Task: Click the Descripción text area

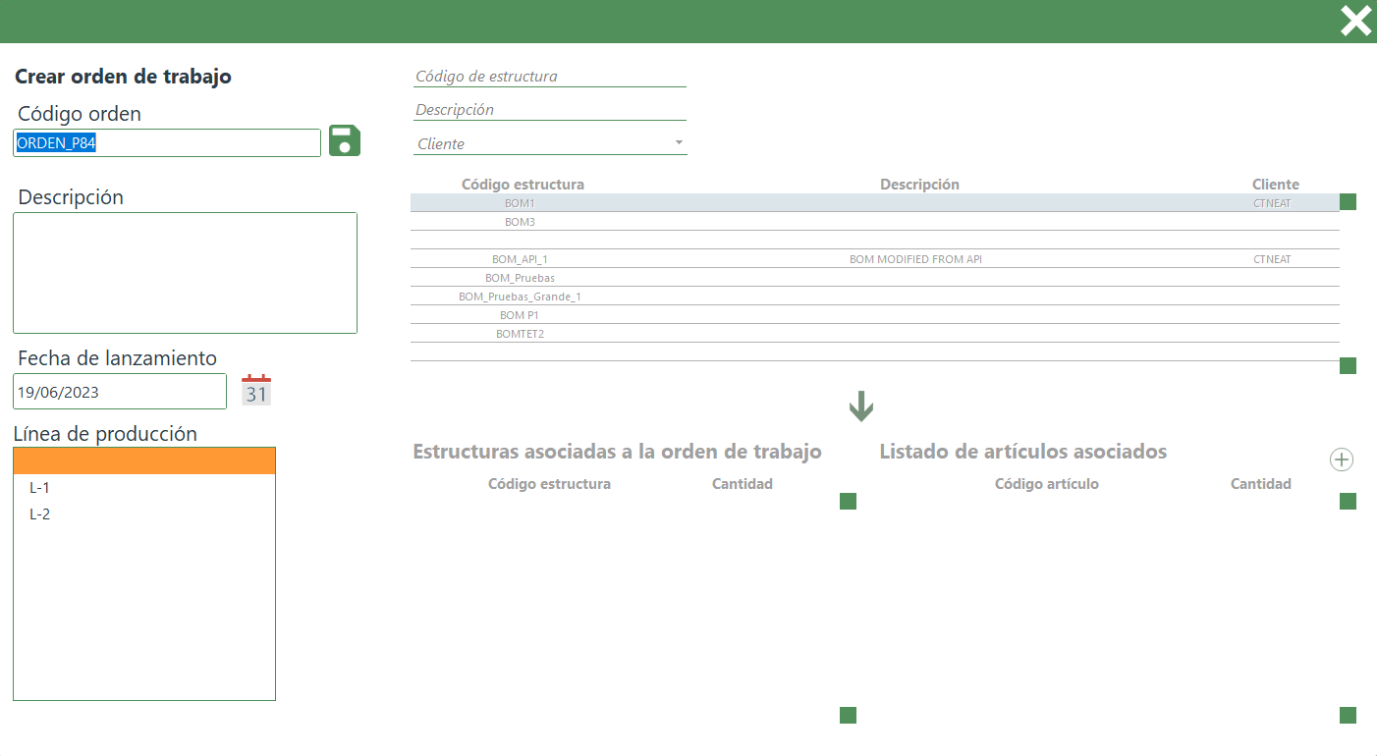Action: coord(185,273)
